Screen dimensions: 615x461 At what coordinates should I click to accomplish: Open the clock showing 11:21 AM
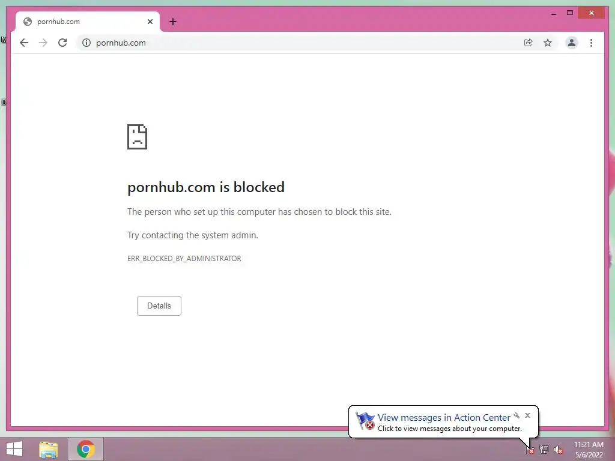589,450
